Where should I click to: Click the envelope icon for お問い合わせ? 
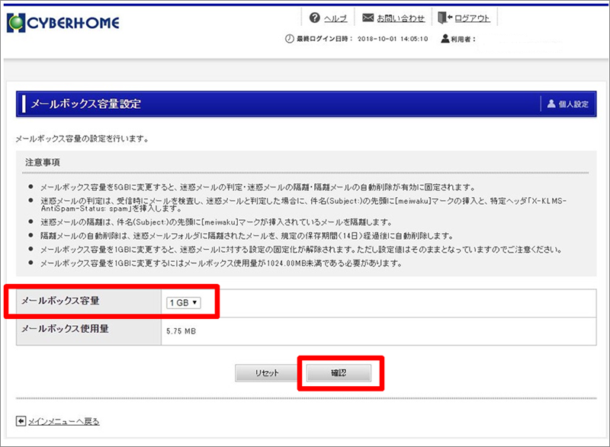pos(368,18)
